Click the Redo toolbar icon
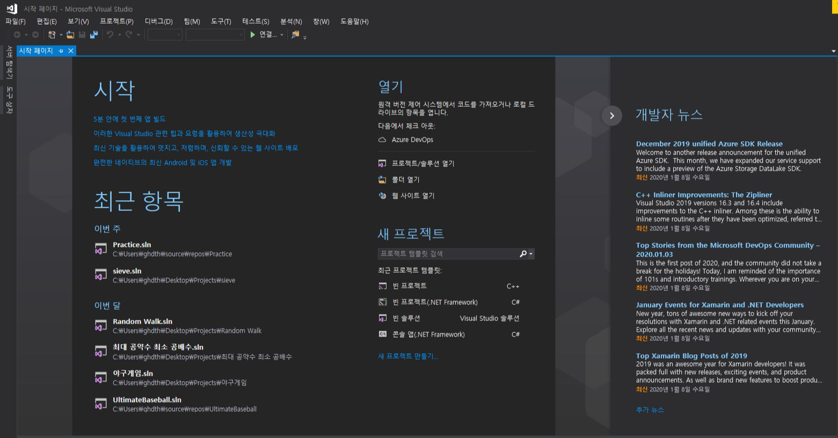The height and width of the screenshot is (438, 838). pos(129,35)
